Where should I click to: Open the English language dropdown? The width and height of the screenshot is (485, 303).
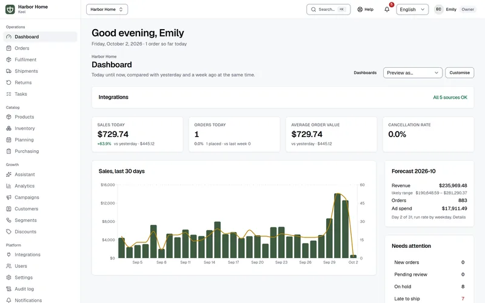coord(412,9)
